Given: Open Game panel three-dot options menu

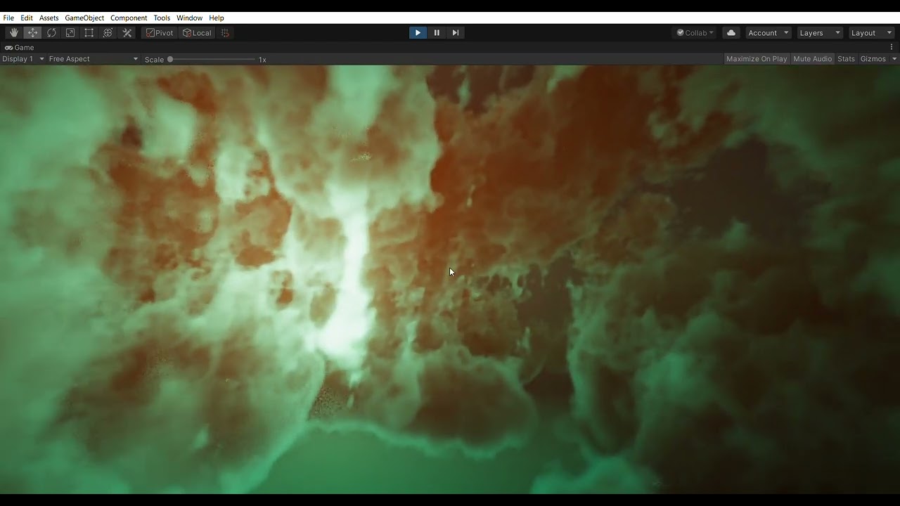Looking at the screenshot, I should tap(892, 47).
